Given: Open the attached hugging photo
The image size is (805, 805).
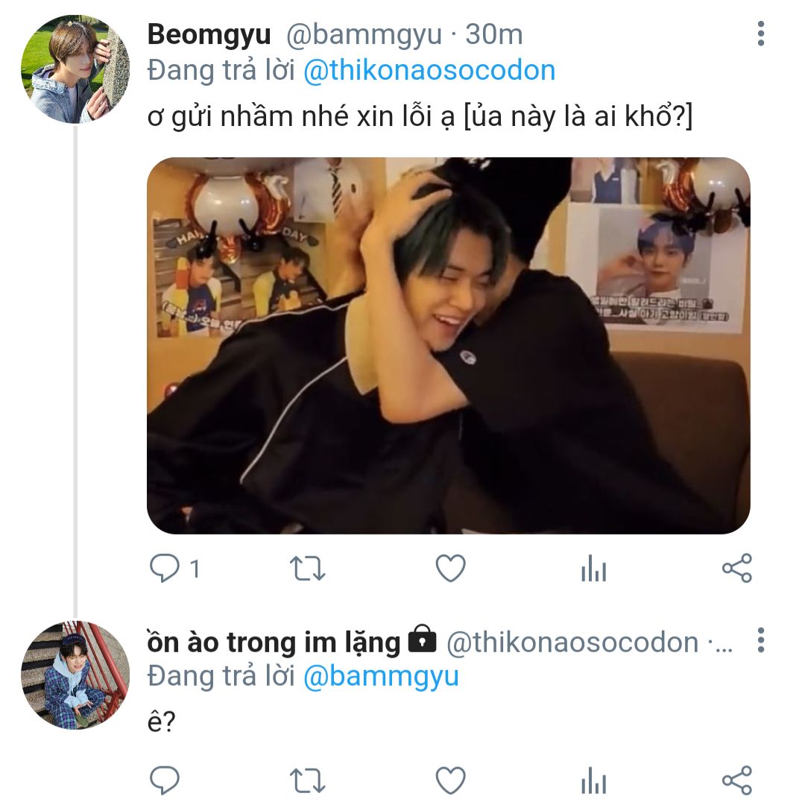Looking at the screenshot, I should (x=448, y=345).
